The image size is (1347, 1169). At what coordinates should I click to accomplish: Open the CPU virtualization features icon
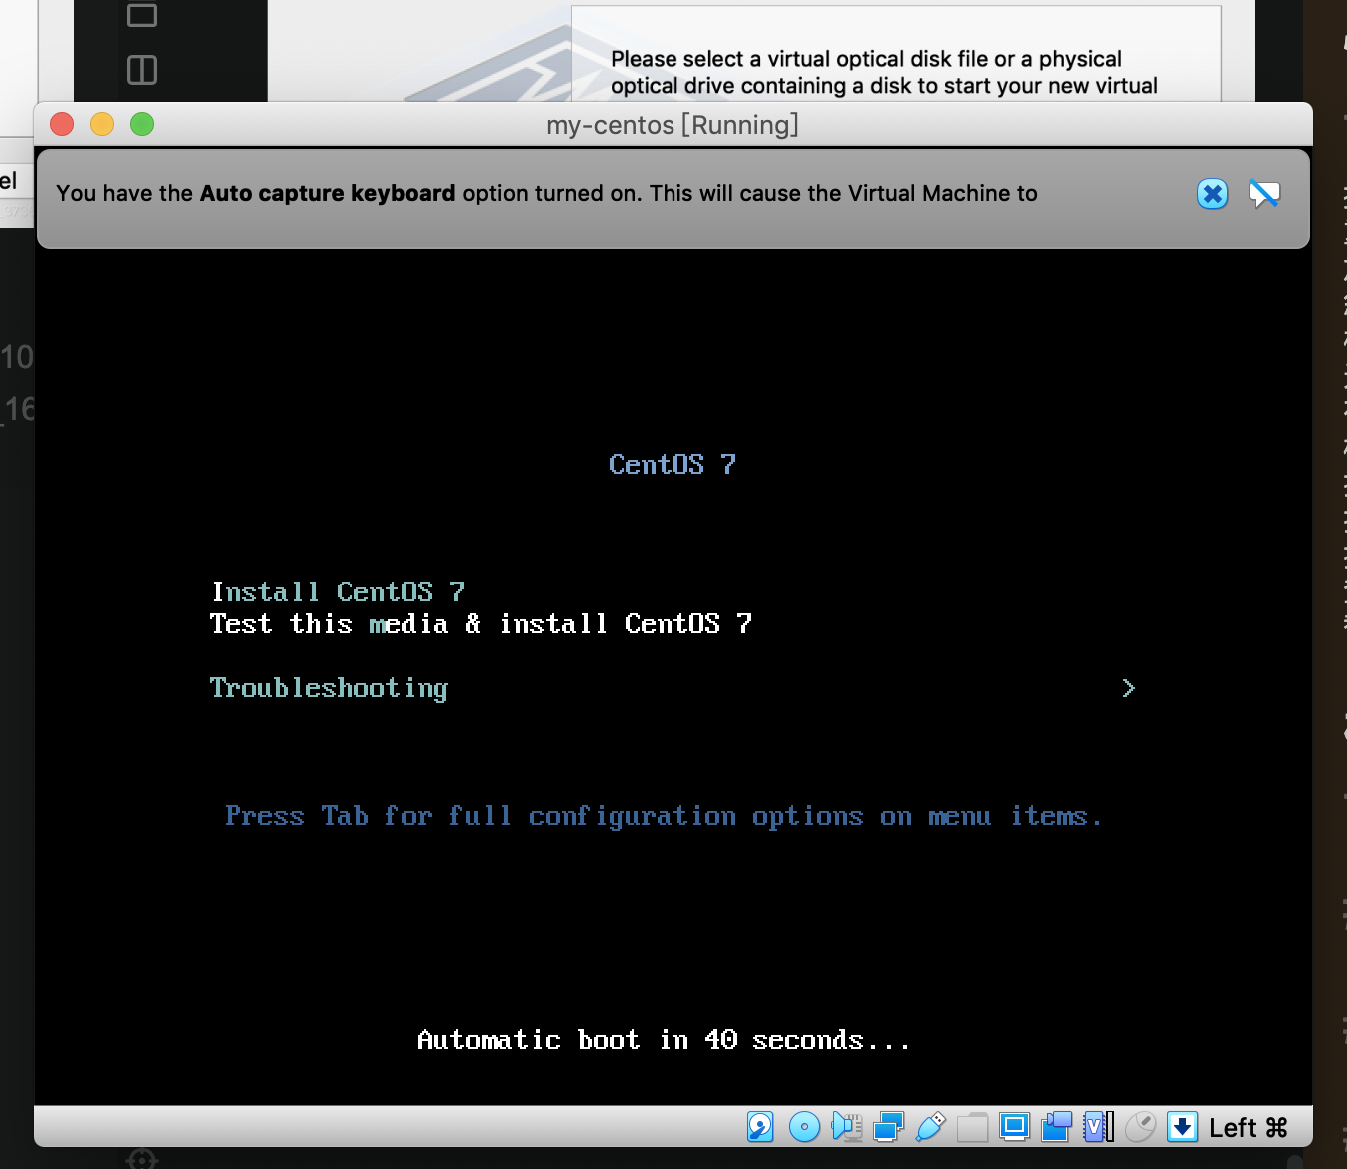pos(1098,1127)
